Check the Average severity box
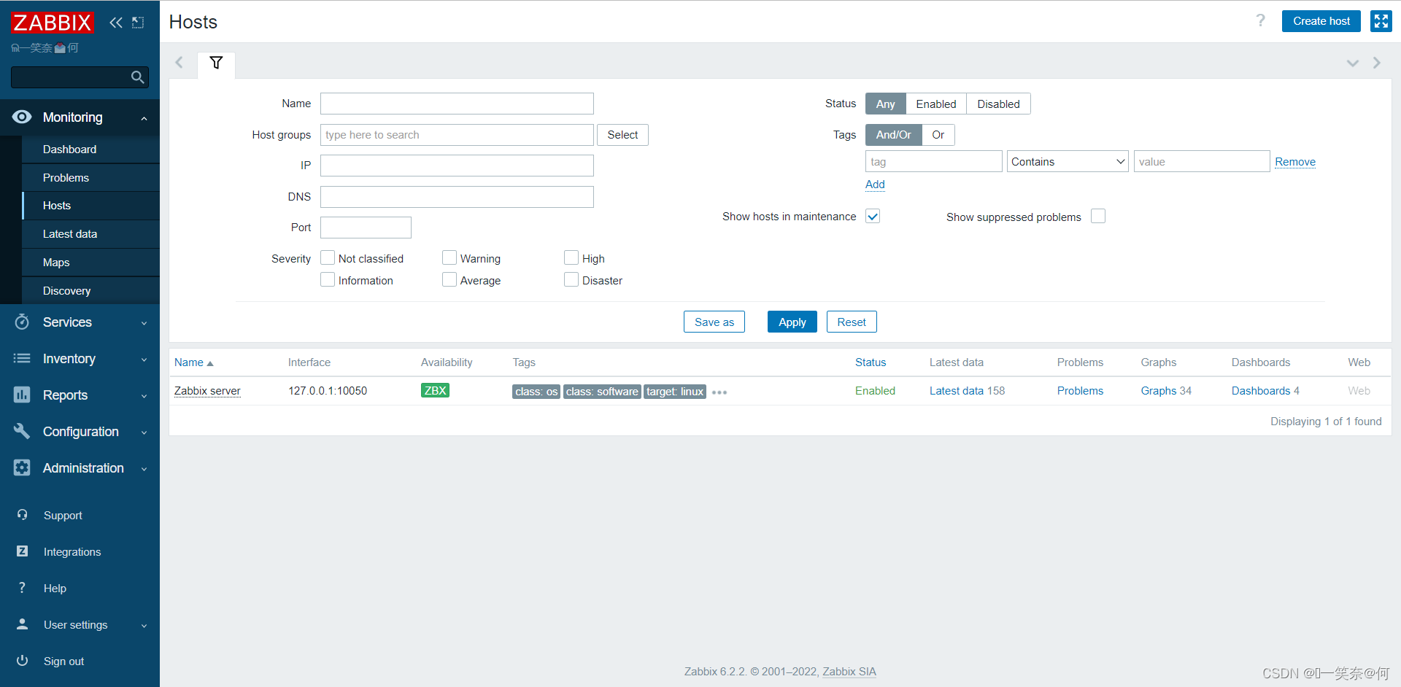1401x687 pixels. coord(449,279)
